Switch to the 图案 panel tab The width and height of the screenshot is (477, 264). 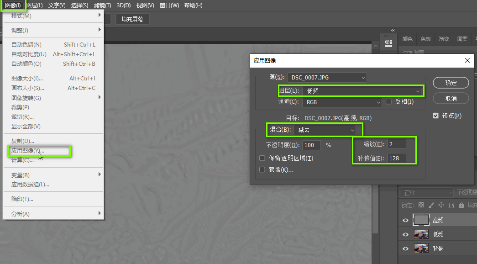(x=462, y=39)
